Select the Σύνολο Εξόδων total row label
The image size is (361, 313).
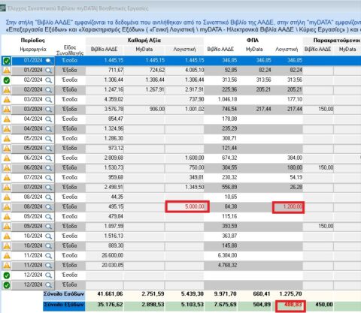click(64, 305)
